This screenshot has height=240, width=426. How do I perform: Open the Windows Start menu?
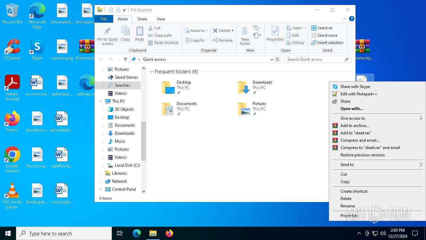(x=8, y=233)
